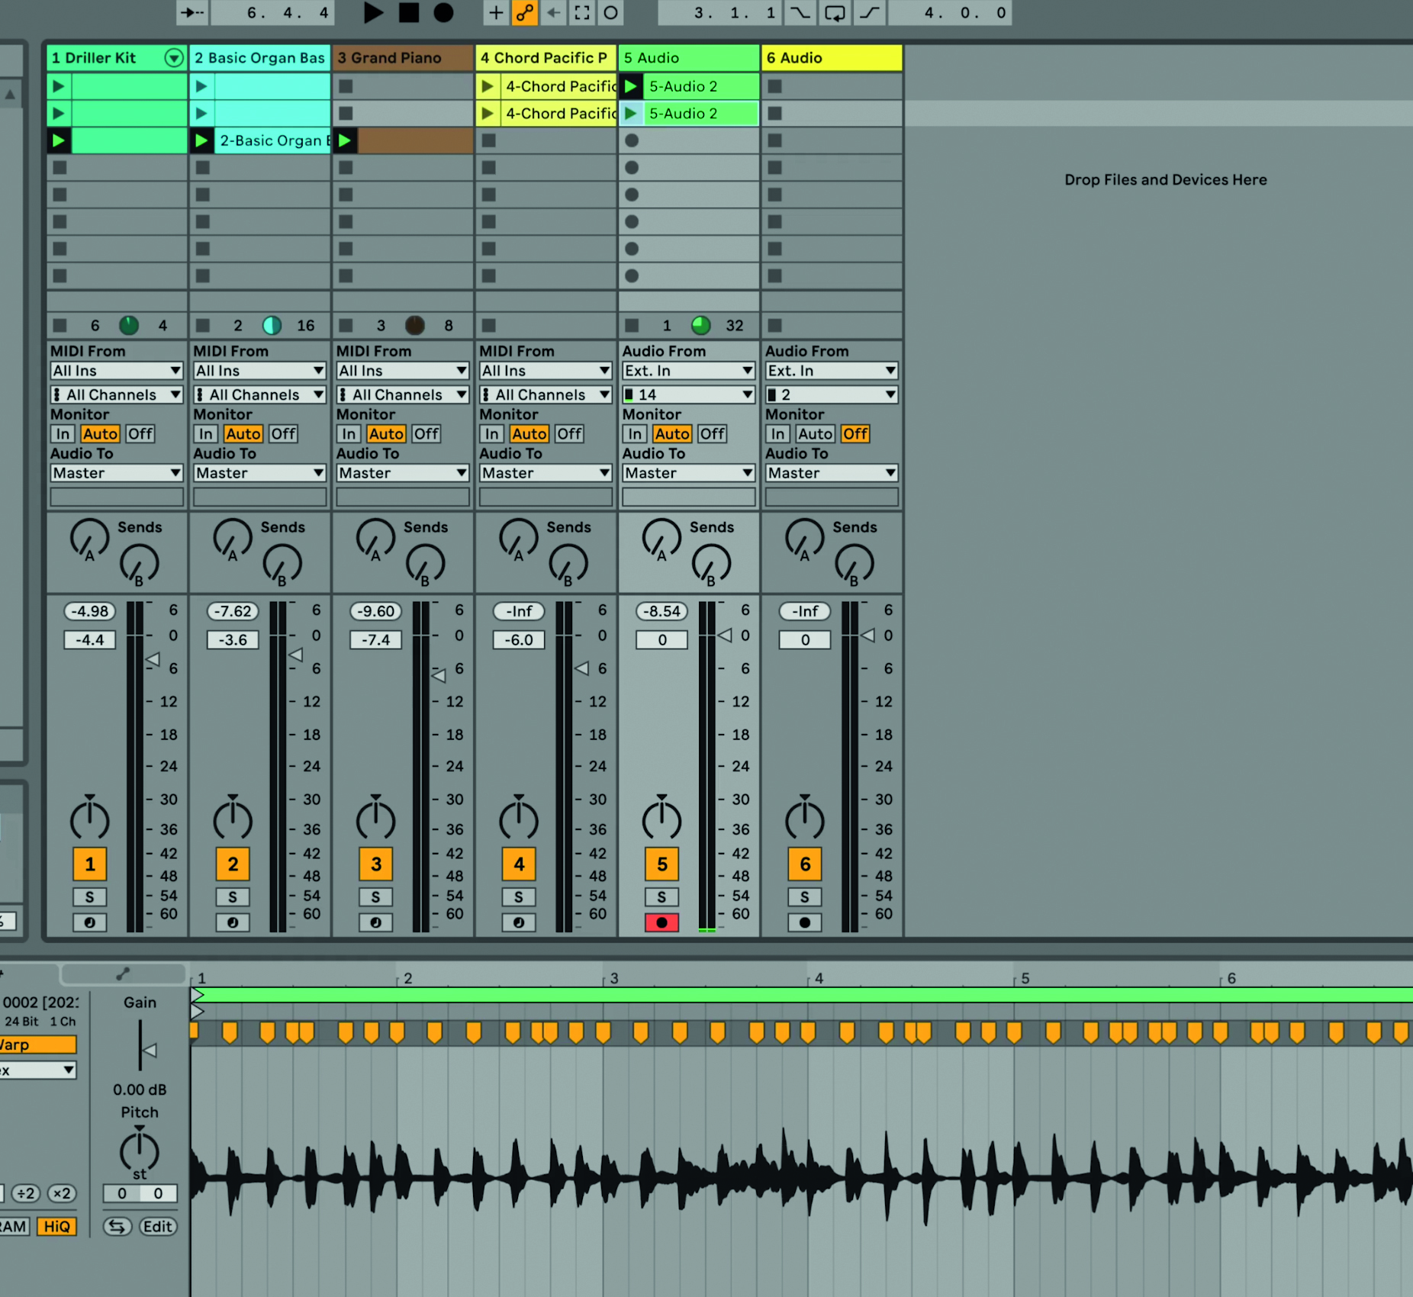1413x1297 pixels.
Task: Launch the Grand Piano brown clip
Action: 345,140
